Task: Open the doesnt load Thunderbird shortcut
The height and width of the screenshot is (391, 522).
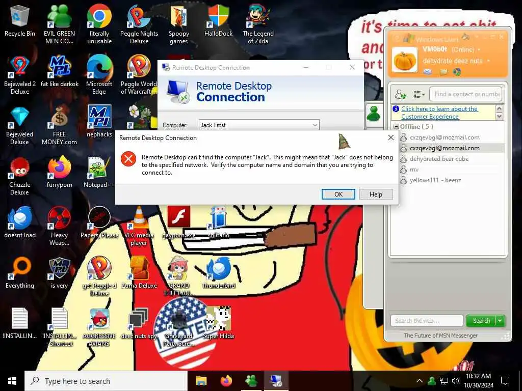Action: 20,223
